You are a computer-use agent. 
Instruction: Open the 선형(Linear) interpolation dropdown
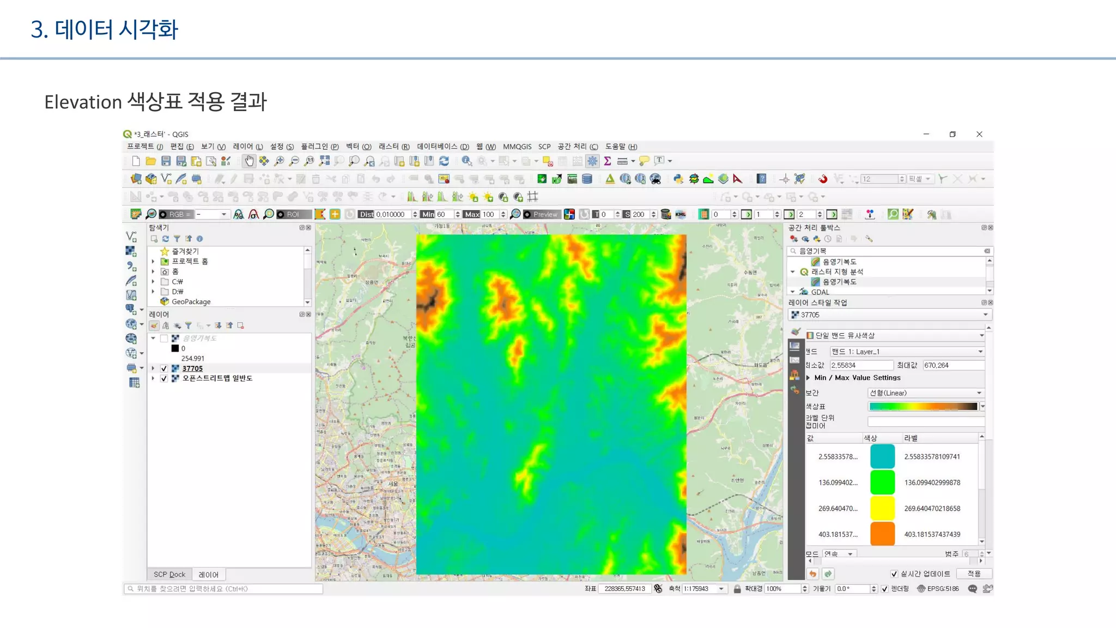(x=925, y=393)
